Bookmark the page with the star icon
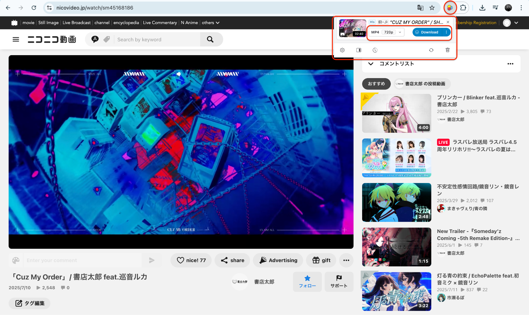 pos(432,8)
